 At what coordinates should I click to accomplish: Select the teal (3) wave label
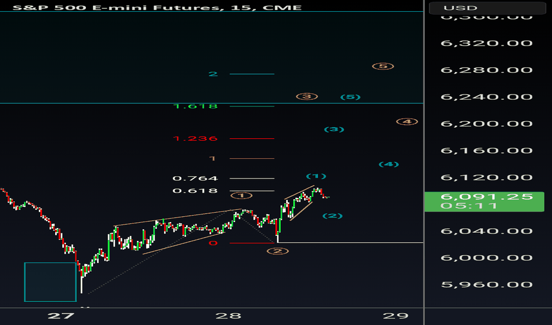[x=334, y=129]
